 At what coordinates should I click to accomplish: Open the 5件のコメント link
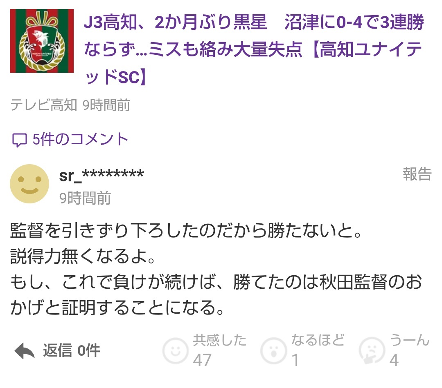(70, 139)
